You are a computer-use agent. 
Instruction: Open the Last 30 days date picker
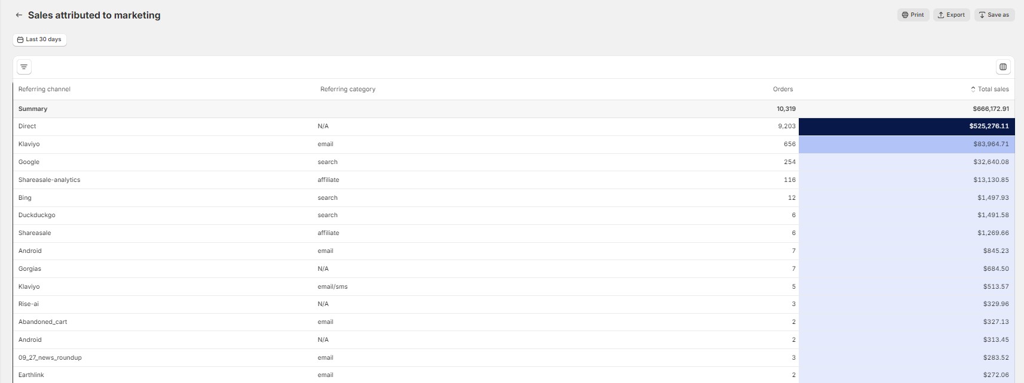coord(39,39)
